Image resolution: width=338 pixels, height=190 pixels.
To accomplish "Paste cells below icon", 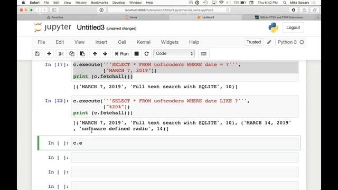I will [x=82, y=54].
